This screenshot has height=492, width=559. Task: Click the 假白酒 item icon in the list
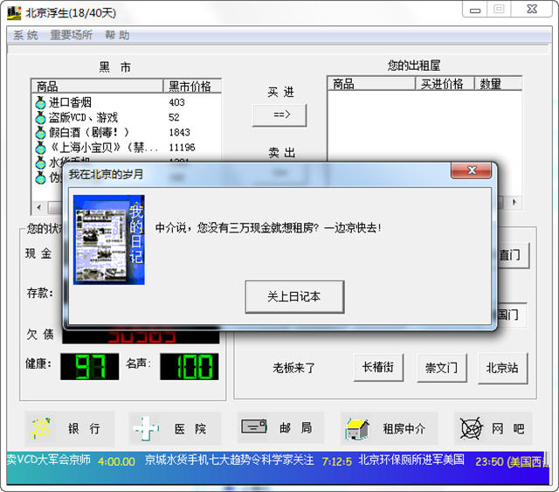pyautogui.click(x=40, y=133)
